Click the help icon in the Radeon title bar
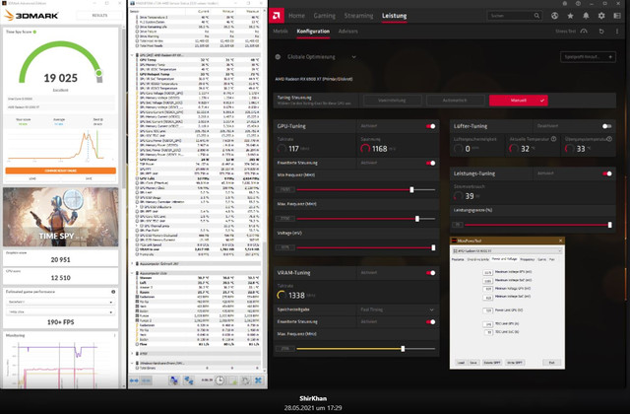 coord(578,3)
